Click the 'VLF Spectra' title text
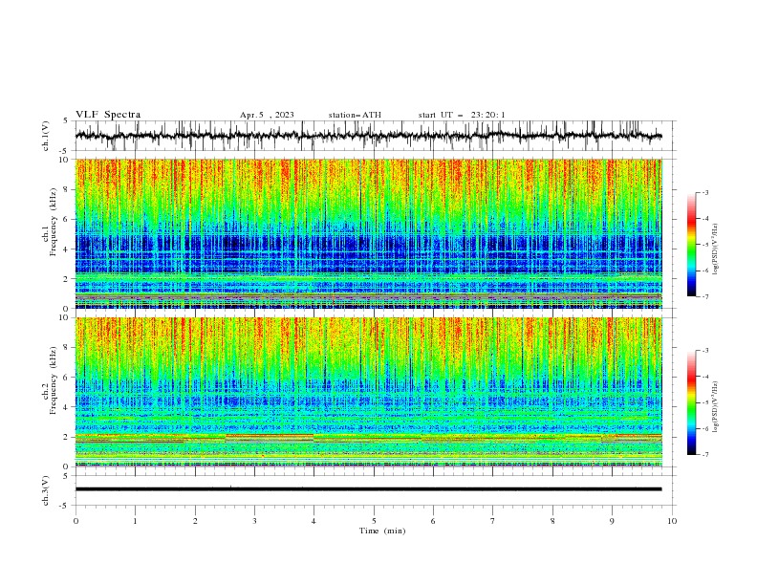 pyautogui.click(x=108, y=115)
